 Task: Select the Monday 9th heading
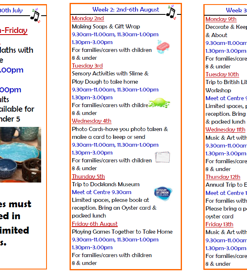[x=221, y=19]
